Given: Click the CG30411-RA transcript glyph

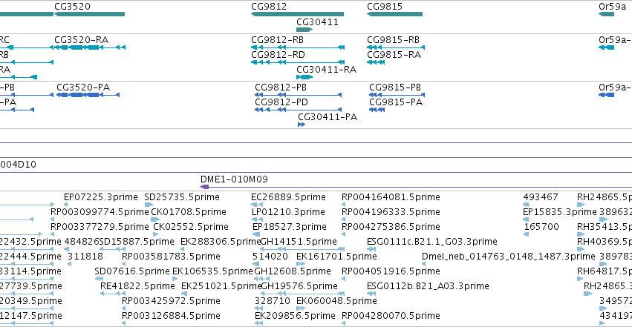Looking at the screenshot, I should [x=304, y=77].
